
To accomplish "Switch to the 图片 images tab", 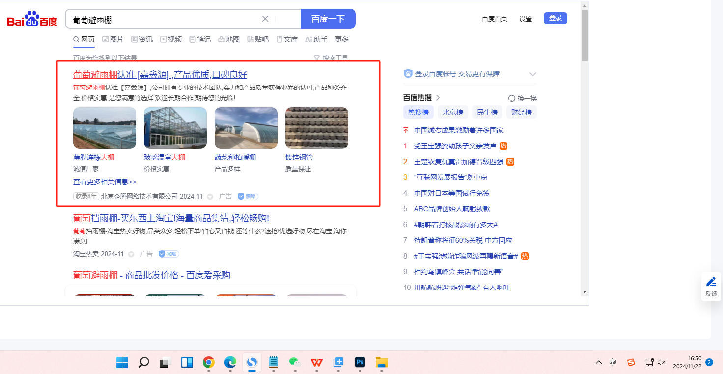I will (113, 39).
